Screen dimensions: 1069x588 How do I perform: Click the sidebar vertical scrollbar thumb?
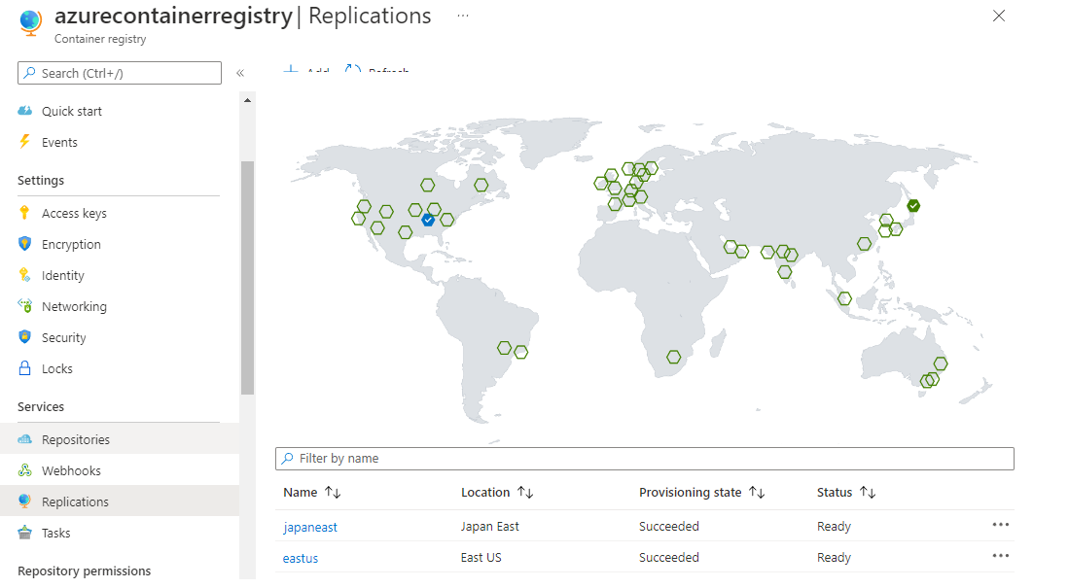pyautogui.click(x=247, y=277)
